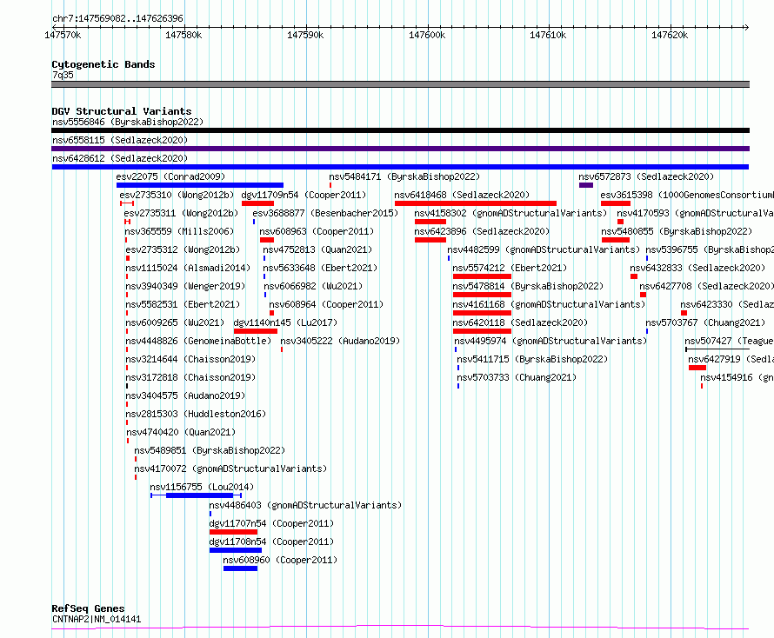The height and width of the screenshot is (638, 774).
Task: Click the nsv5574212 (Ebert2021) red bar
Action: (482, 276)
